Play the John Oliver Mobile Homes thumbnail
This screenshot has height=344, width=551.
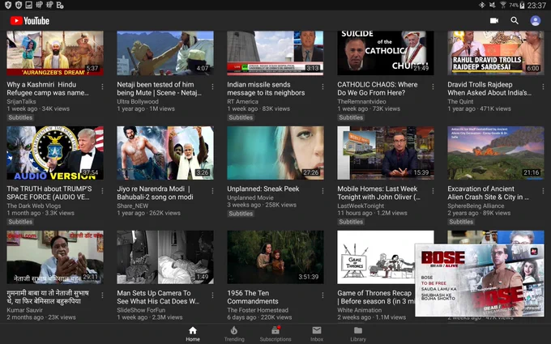(x=386, y=153)
